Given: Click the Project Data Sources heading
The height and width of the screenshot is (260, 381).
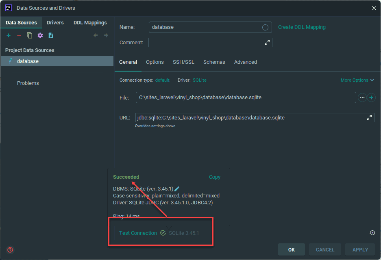Looking at the screenshot, I should [30, 50].
